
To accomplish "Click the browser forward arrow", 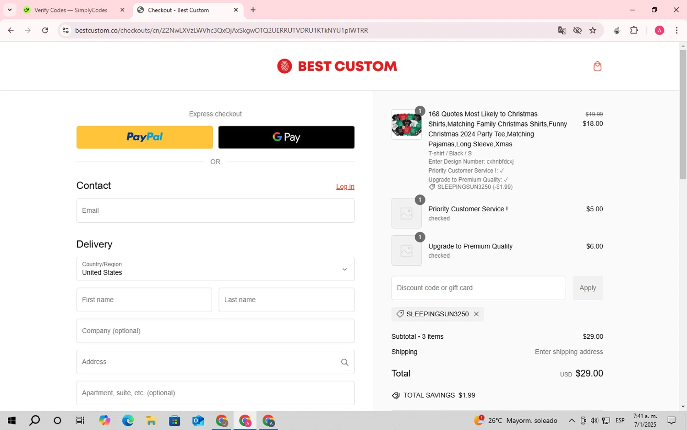I will 28,30.
